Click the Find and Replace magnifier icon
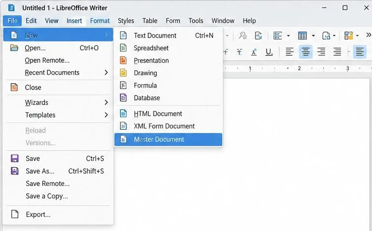The image size is (372, 231). coord(243,36)
